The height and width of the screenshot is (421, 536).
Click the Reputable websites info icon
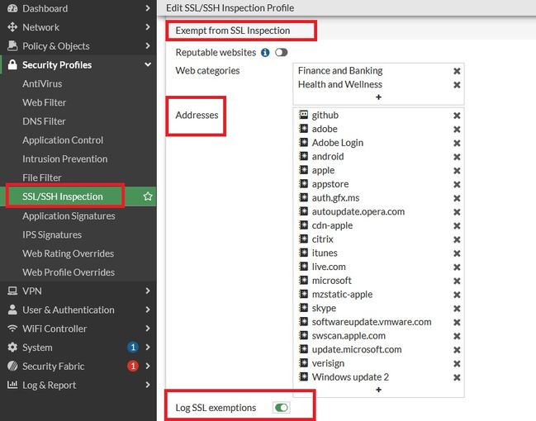pyautogui.click(x=265, y=52)
